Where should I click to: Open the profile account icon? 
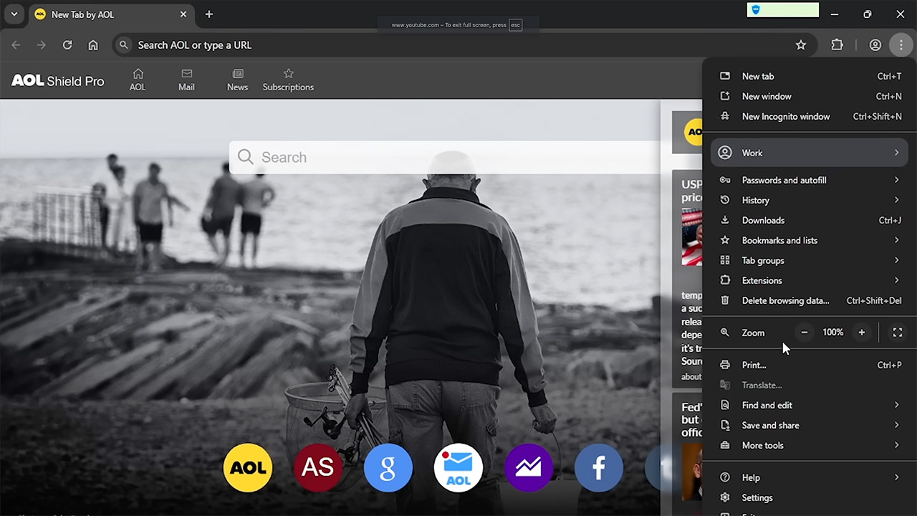875,44
